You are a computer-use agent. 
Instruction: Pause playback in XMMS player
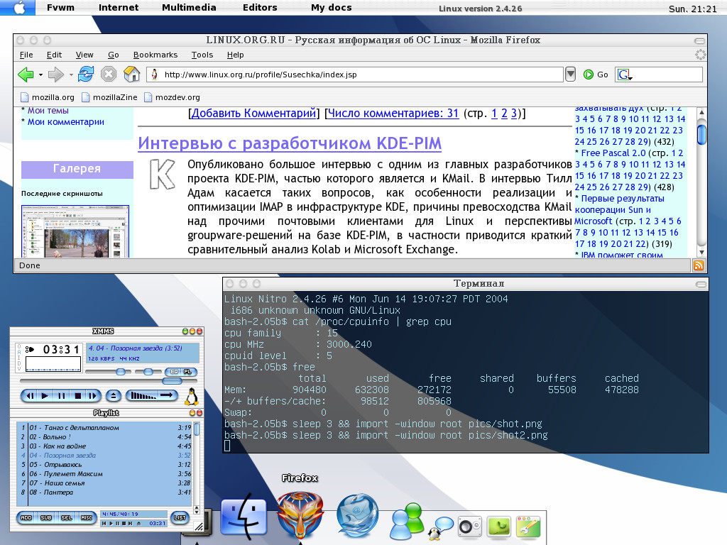62,395
